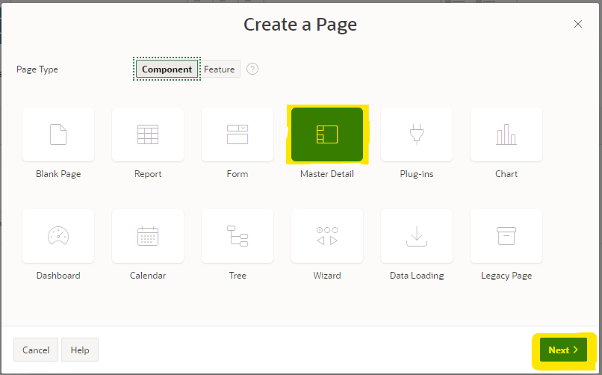Choose the Calendar page icon

[148, 236]
